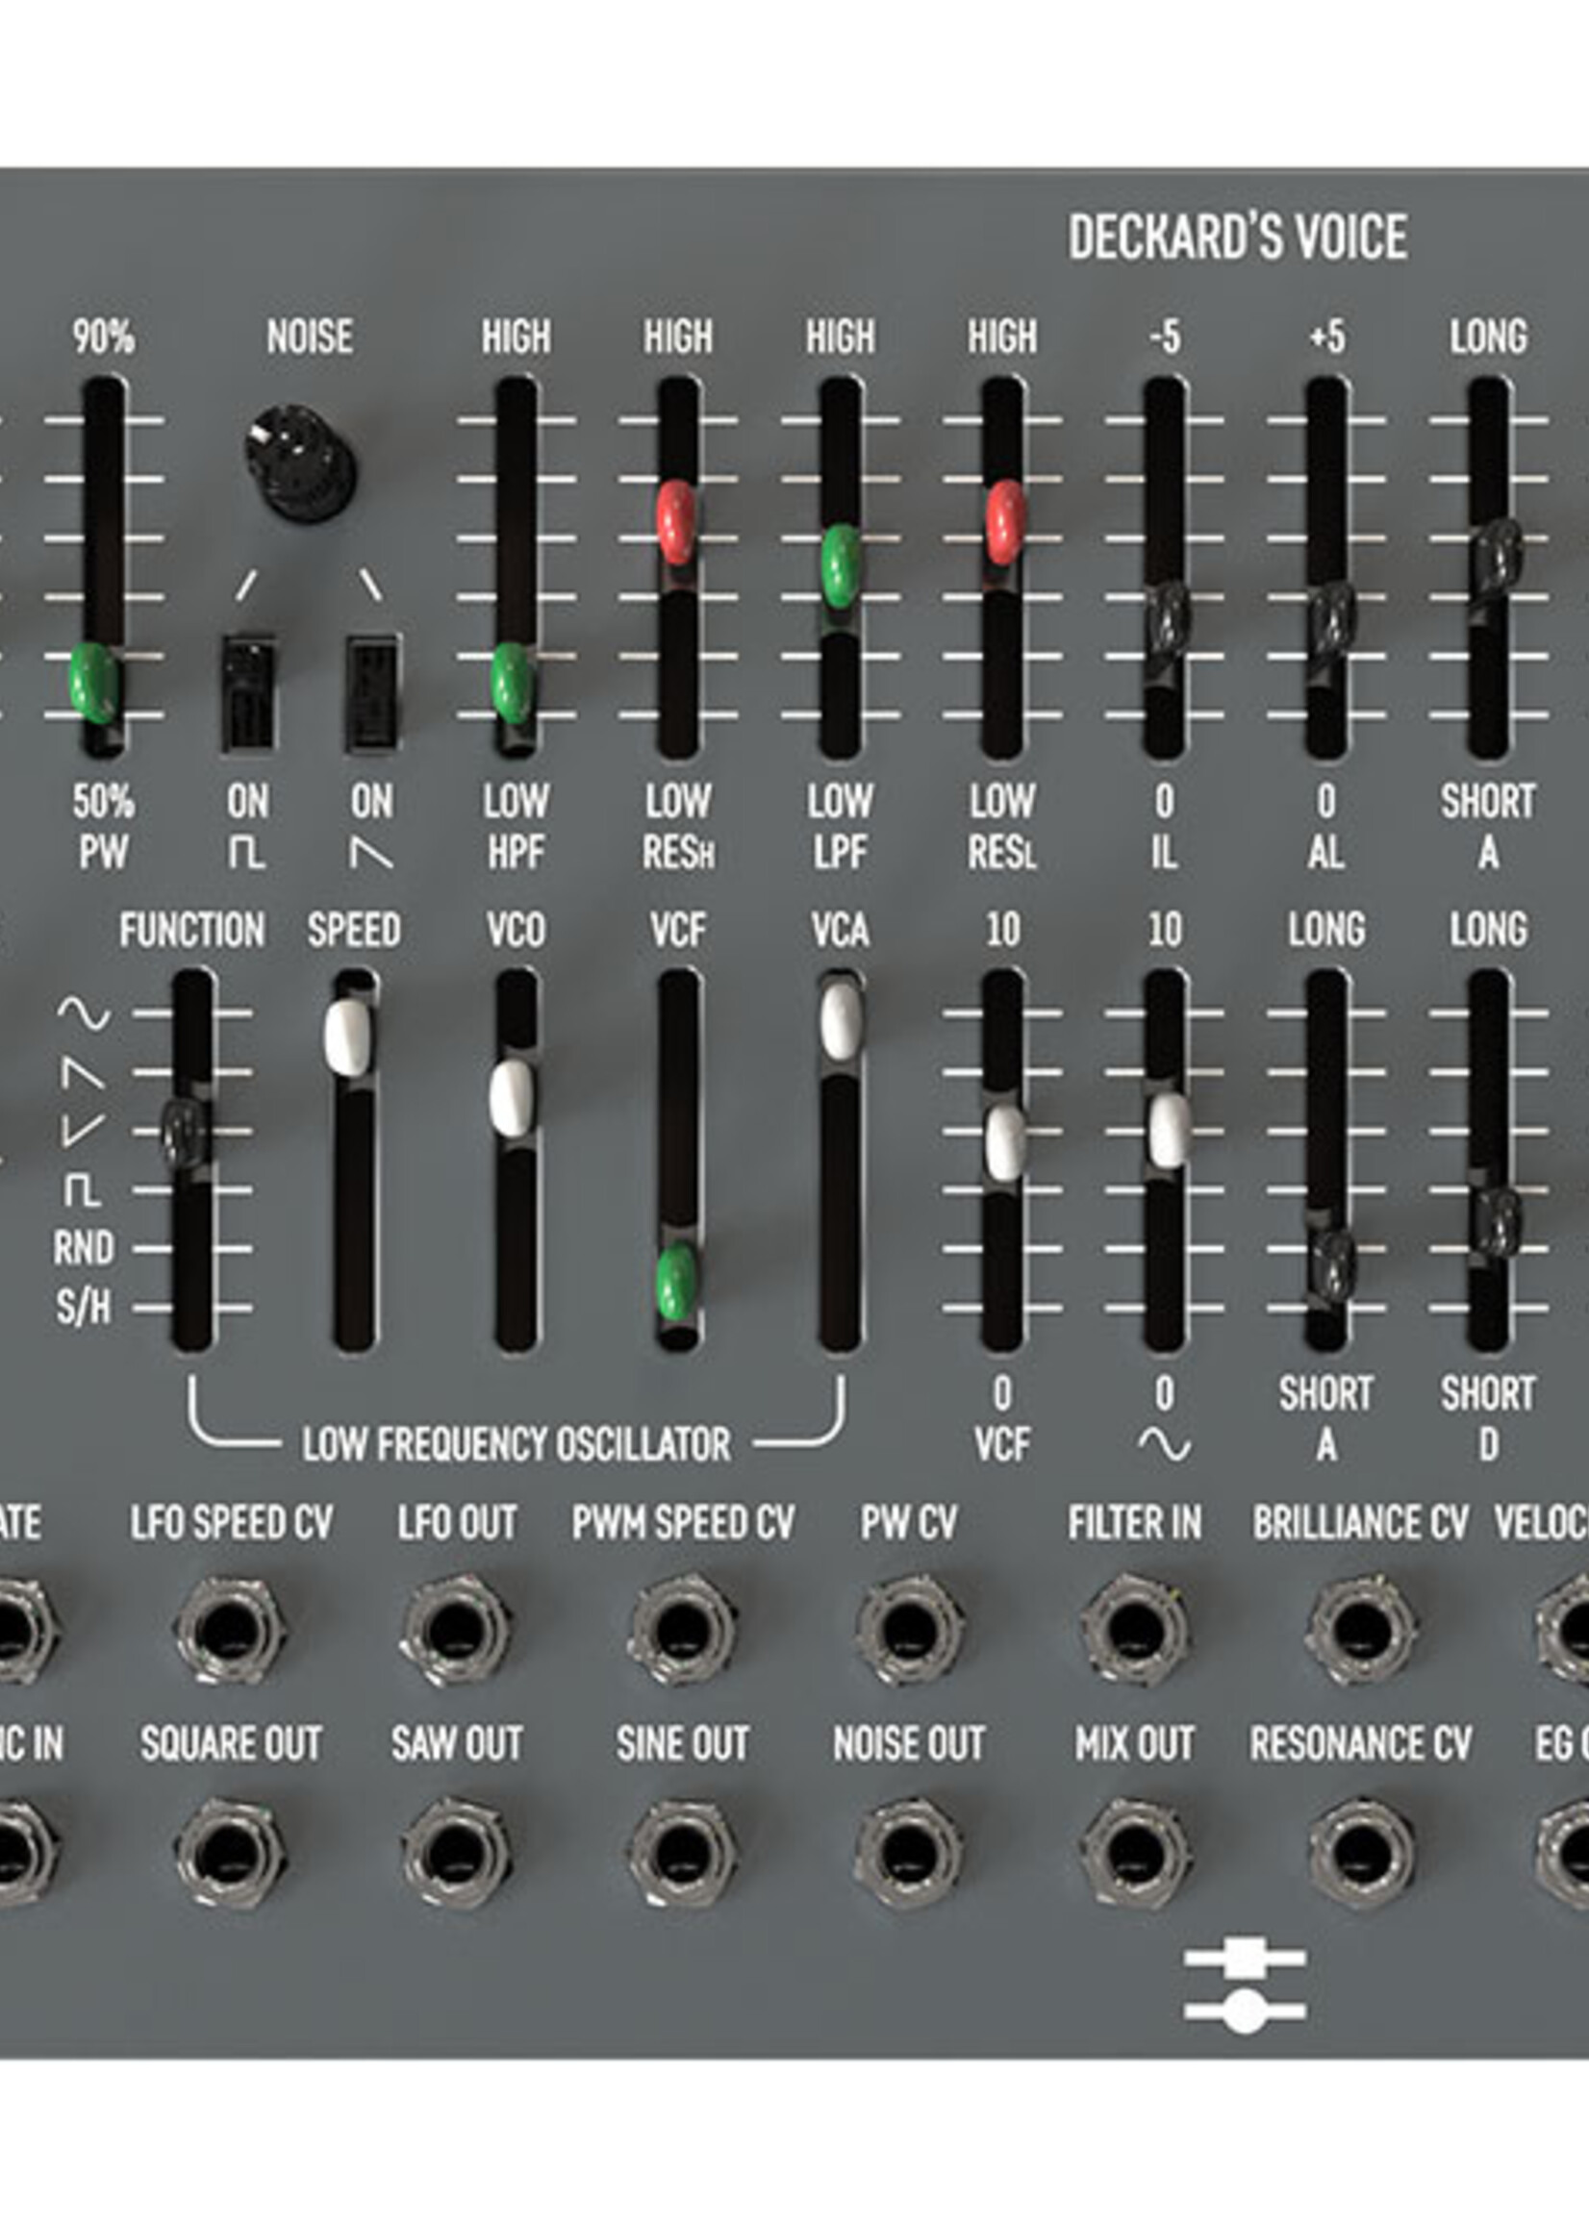
Task: Click the green LPF slider cap
Action: click(840, 566)
